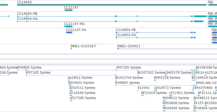
Task: Select the SD26602.5prime EST glyph
Action: point(70,85)
